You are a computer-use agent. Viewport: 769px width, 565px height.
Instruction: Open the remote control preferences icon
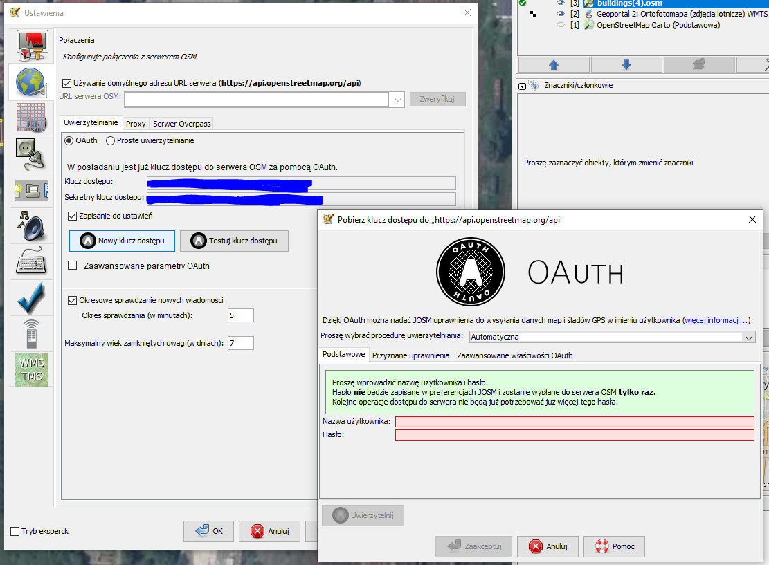pyautogui.click(x=31, y=333)
